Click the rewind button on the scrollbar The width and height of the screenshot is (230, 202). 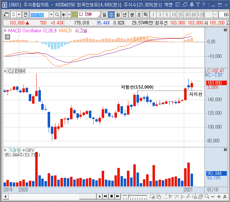pos(106,196)
